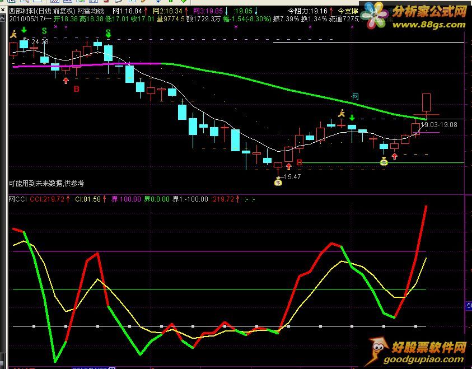Screen dimensions: 472x369
Task: Click the red up arrow above the first red B
Action: (x=66, y=81)
